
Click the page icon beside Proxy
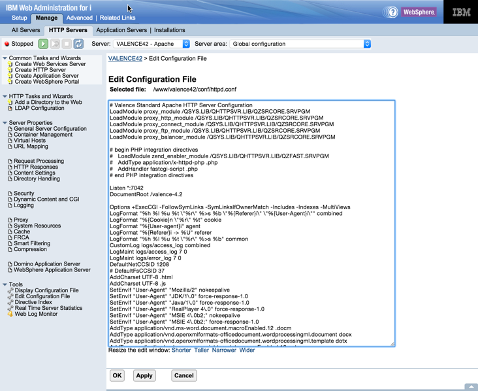tap(10, 220)
